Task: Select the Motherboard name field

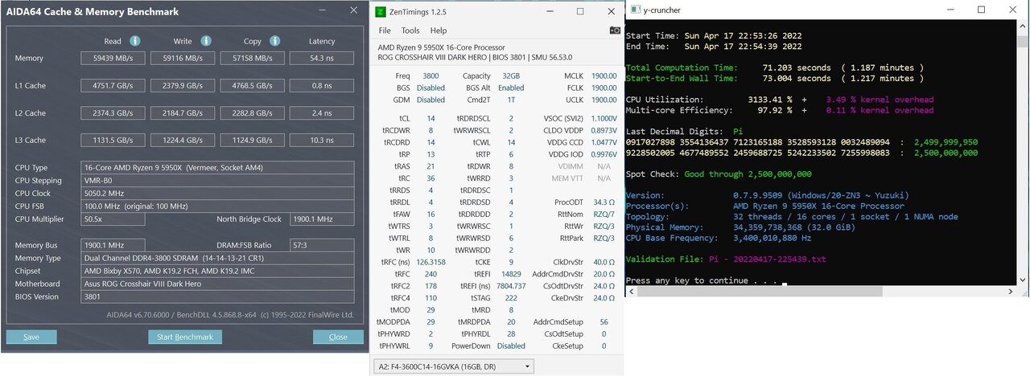Action: [217, 284]
